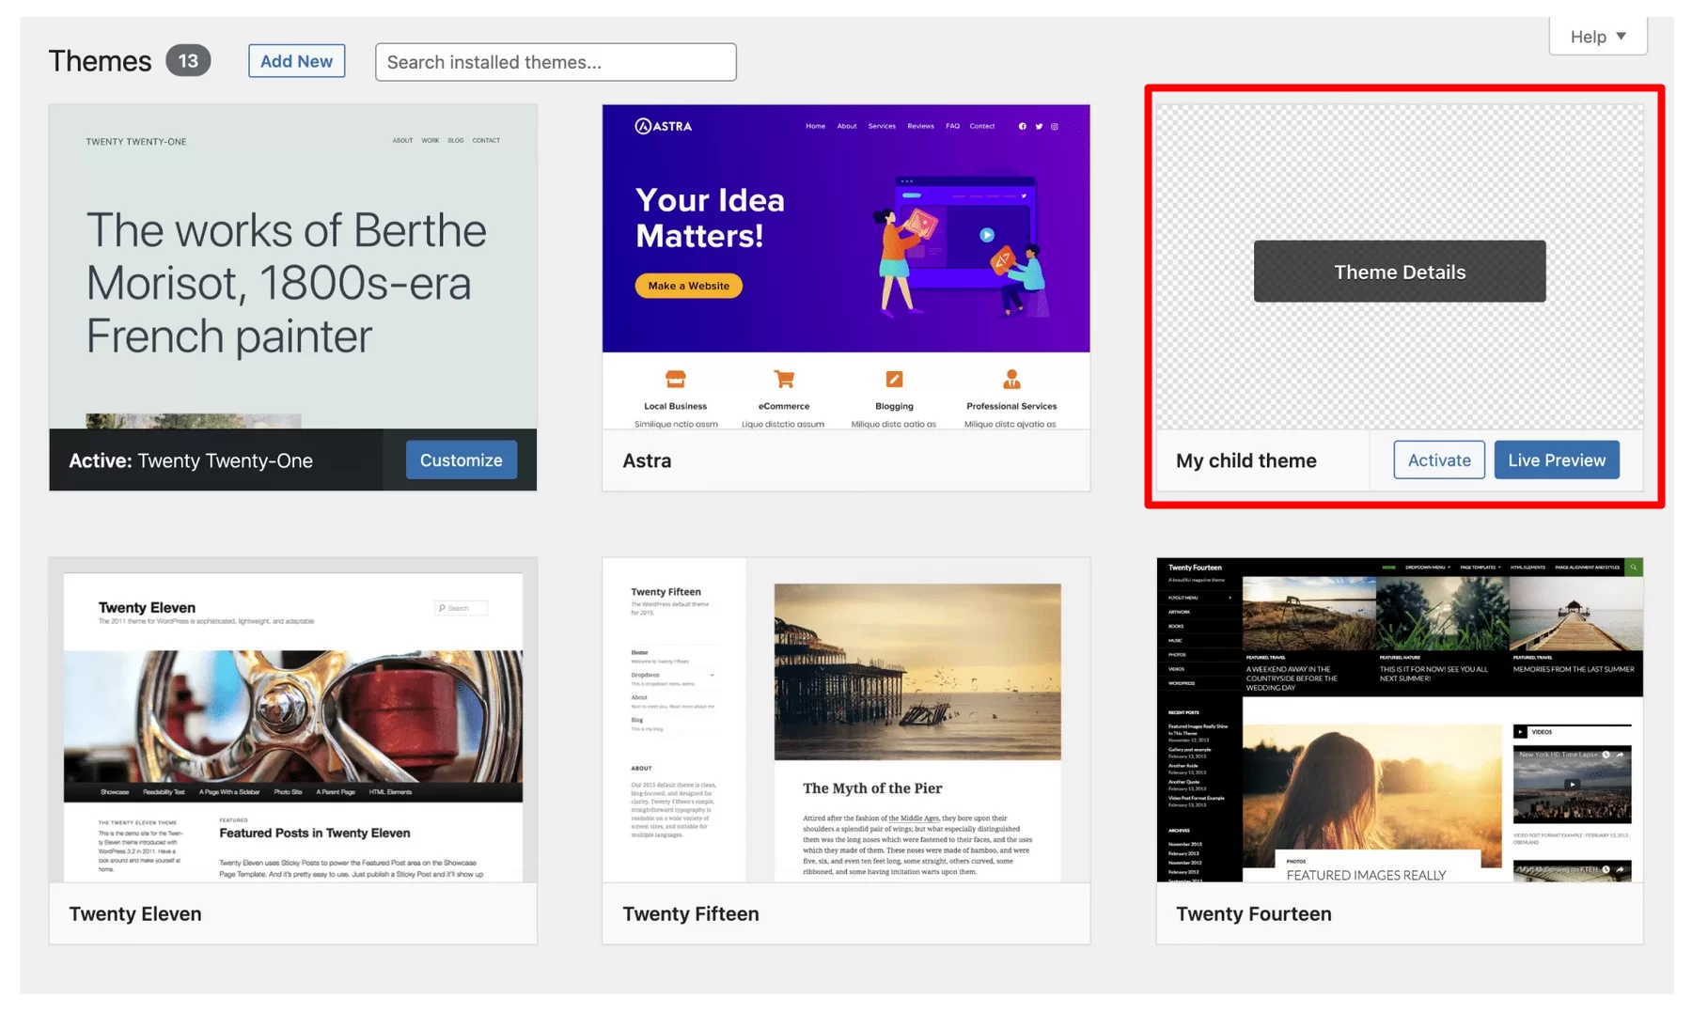
Task: Click the Blogging pencil icon in Astra preview
Action: click(894, 379)
